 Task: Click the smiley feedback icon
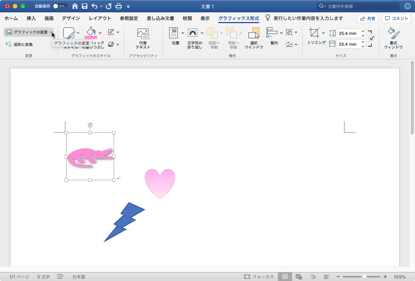(408, 6)
